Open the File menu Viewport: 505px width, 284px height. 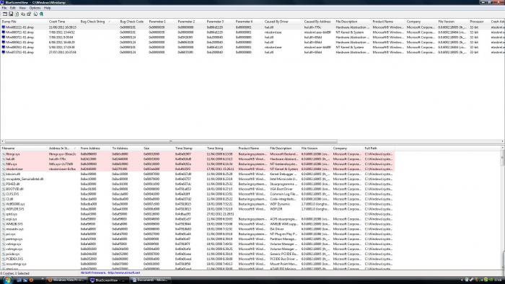tap(4, 8)
